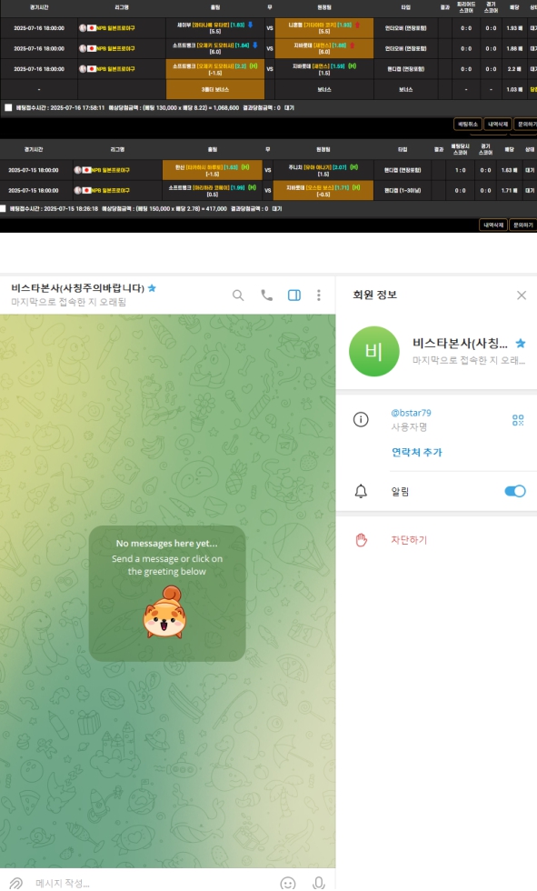The width and height of the screenshot is (537, 891).
Task: Click the blue down arrow in 세이부 cell
Action: point(250,25)
